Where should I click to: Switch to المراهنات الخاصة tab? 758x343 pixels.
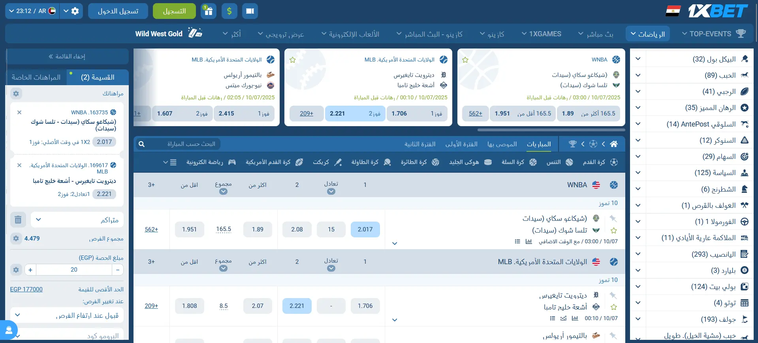pyautogui.click(x=36, y=77)
